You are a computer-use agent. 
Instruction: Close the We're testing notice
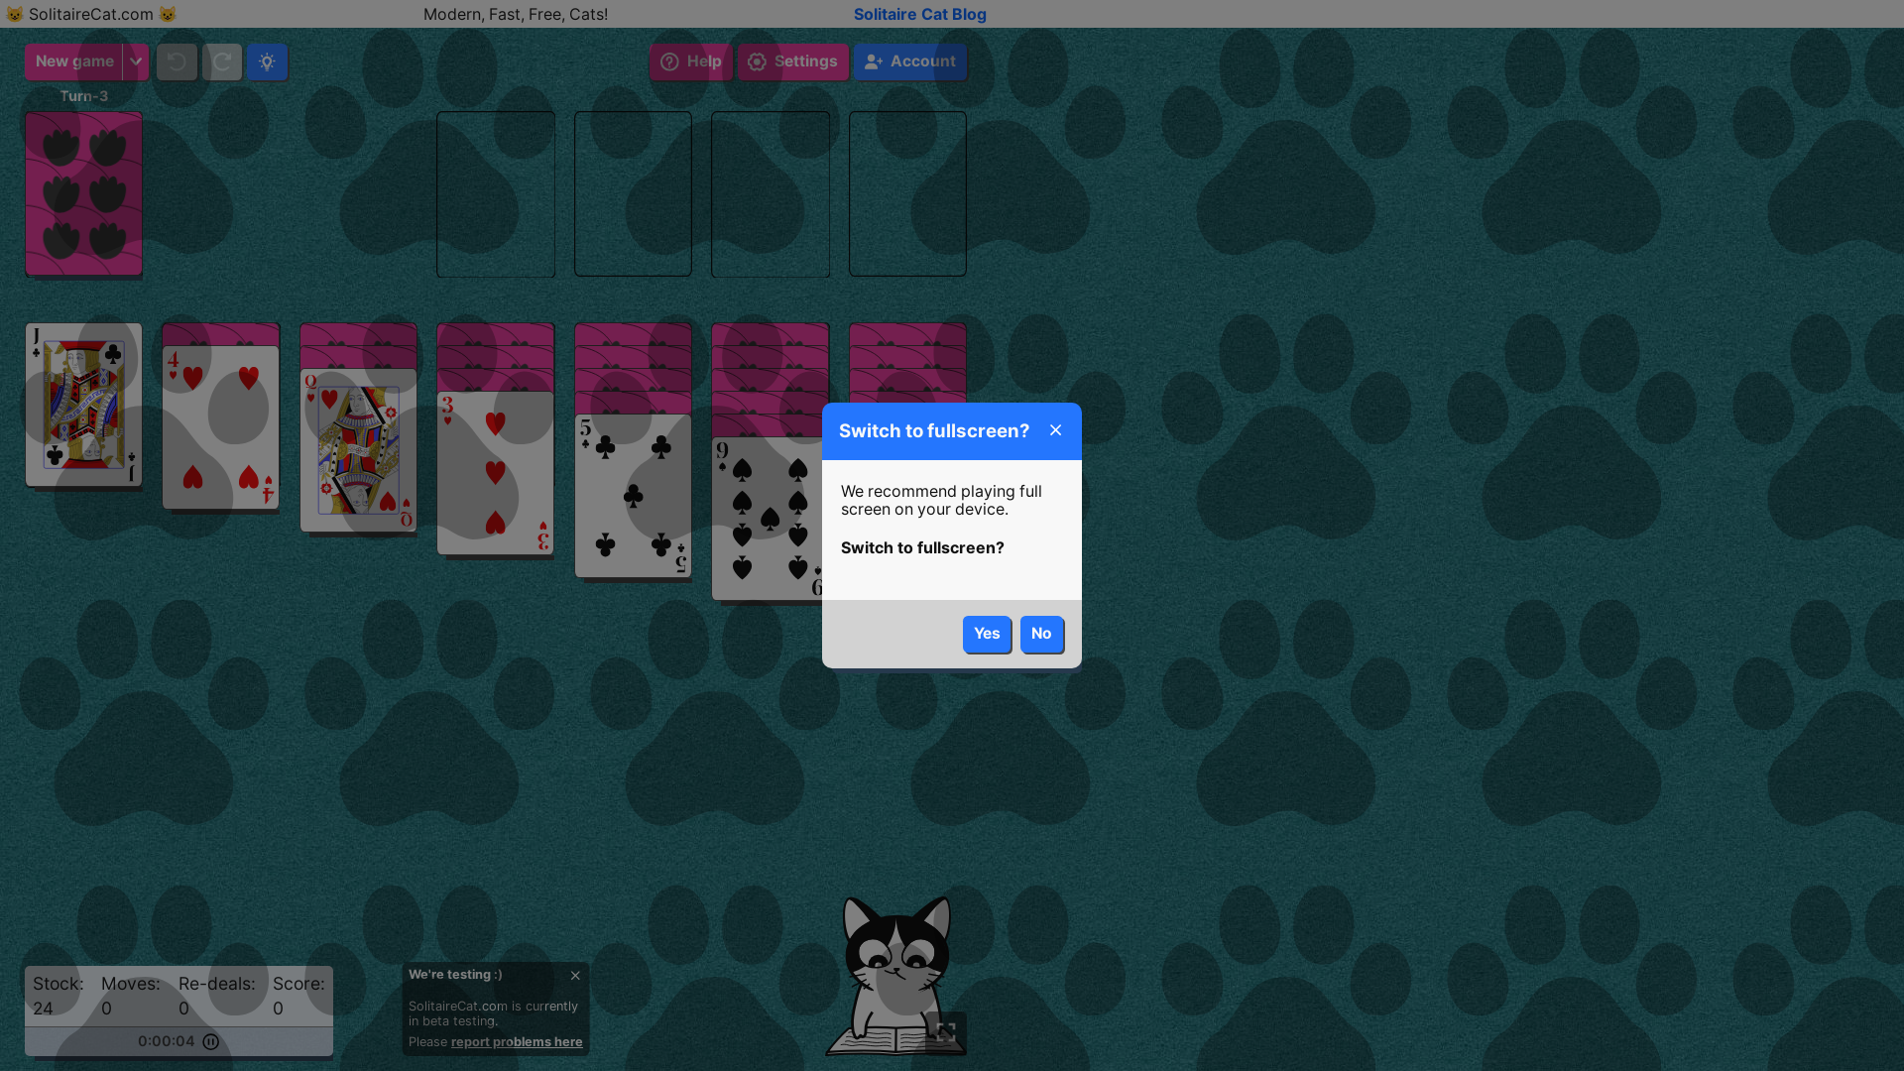pos(575,976)
